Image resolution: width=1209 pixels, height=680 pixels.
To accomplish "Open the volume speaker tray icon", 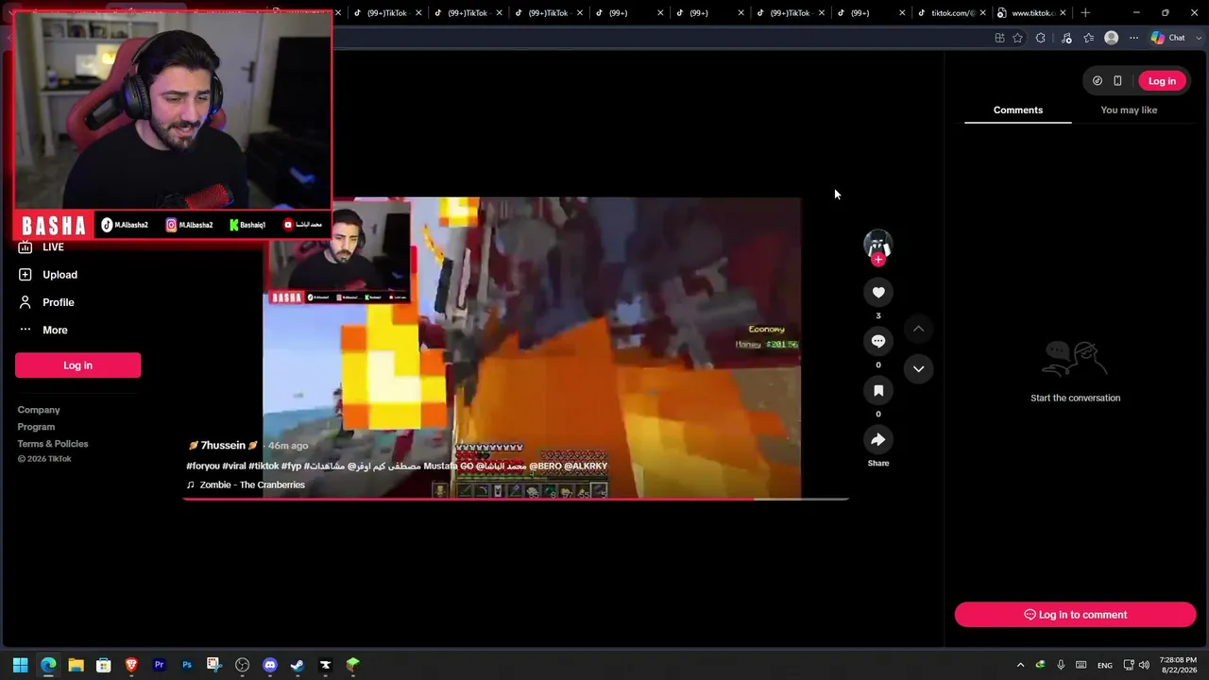I will [1144, 666].
